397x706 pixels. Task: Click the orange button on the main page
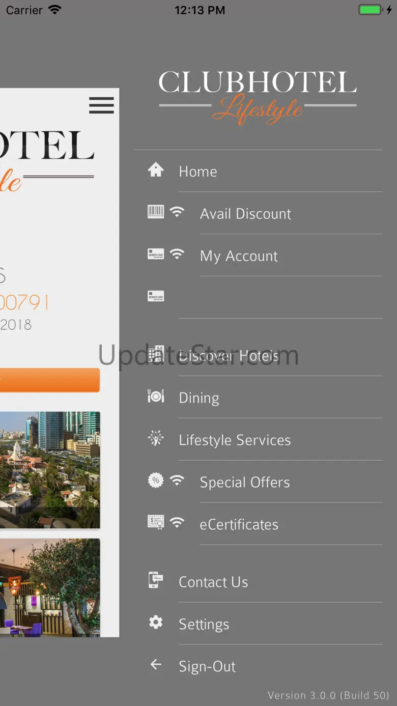[x=50, y=380]
